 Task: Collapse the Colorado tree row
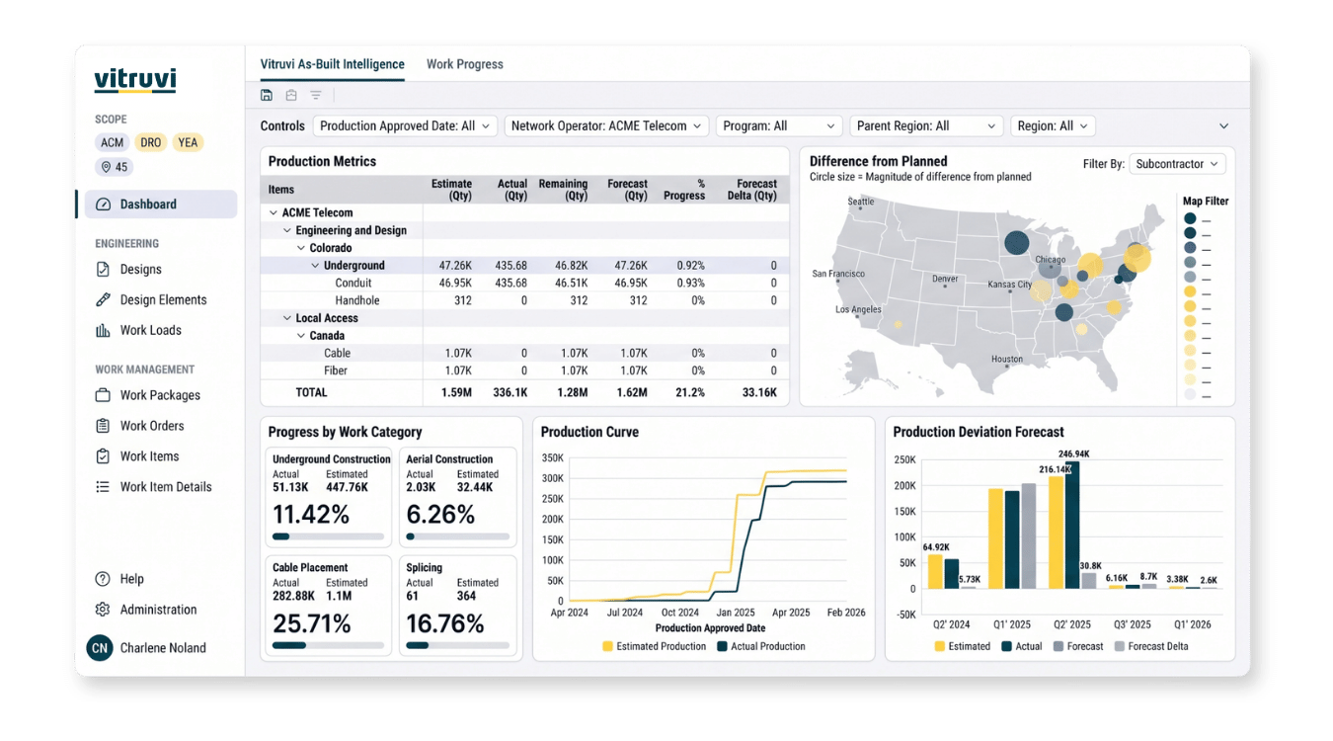[x=301, y=248]
